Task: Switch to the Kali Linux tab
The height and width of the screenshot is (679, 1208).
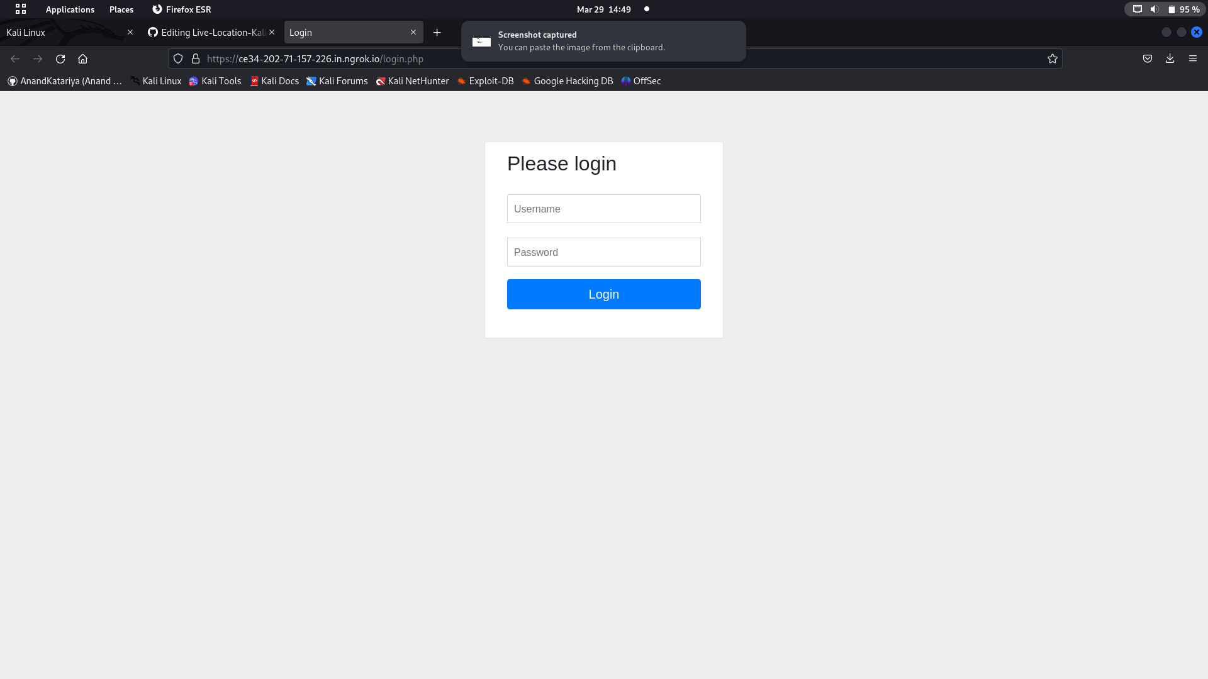Action: click(63, 32)
